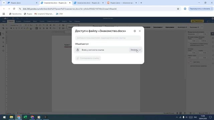Switch to the third "Знакомство.docx" browser tab

(89, 3)
